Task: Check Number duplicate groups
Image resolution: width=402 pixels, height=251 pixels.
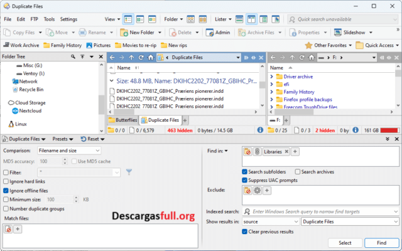Action: [6, 209]
